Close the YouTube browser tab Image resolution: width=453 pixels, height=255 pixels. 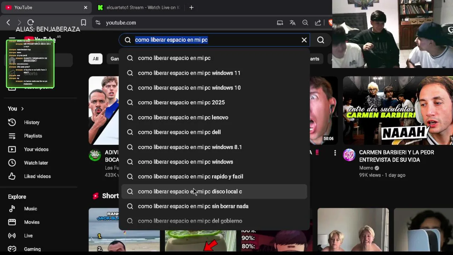86,7
